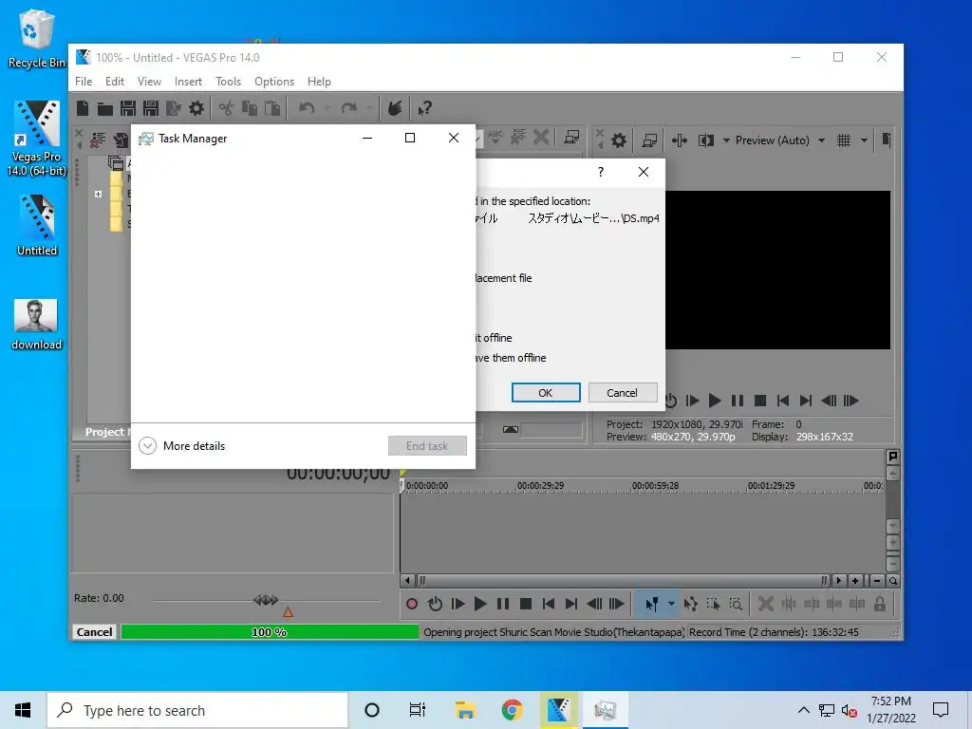This screenshot has height=729, width=972.
Task: Click Play From Start in timeline transport
Action: click(458, 604)
